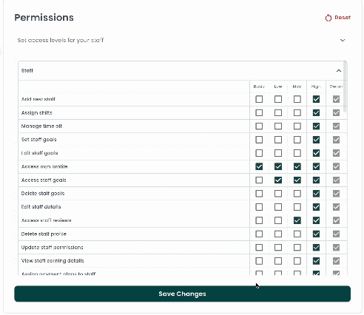Uncheck High for Delete staff profile
The image size is (364, 315).
pyautogui.click(x=316, y=234)
